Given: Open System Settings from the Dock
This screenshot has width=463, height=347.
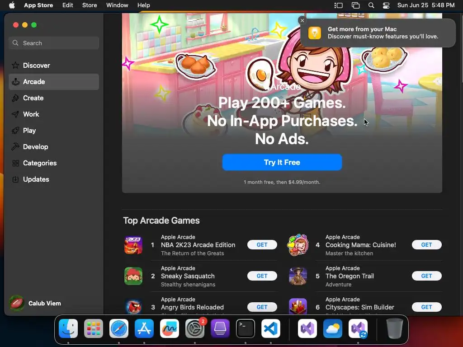Looking at the screenshot, I should pos(195,328).
